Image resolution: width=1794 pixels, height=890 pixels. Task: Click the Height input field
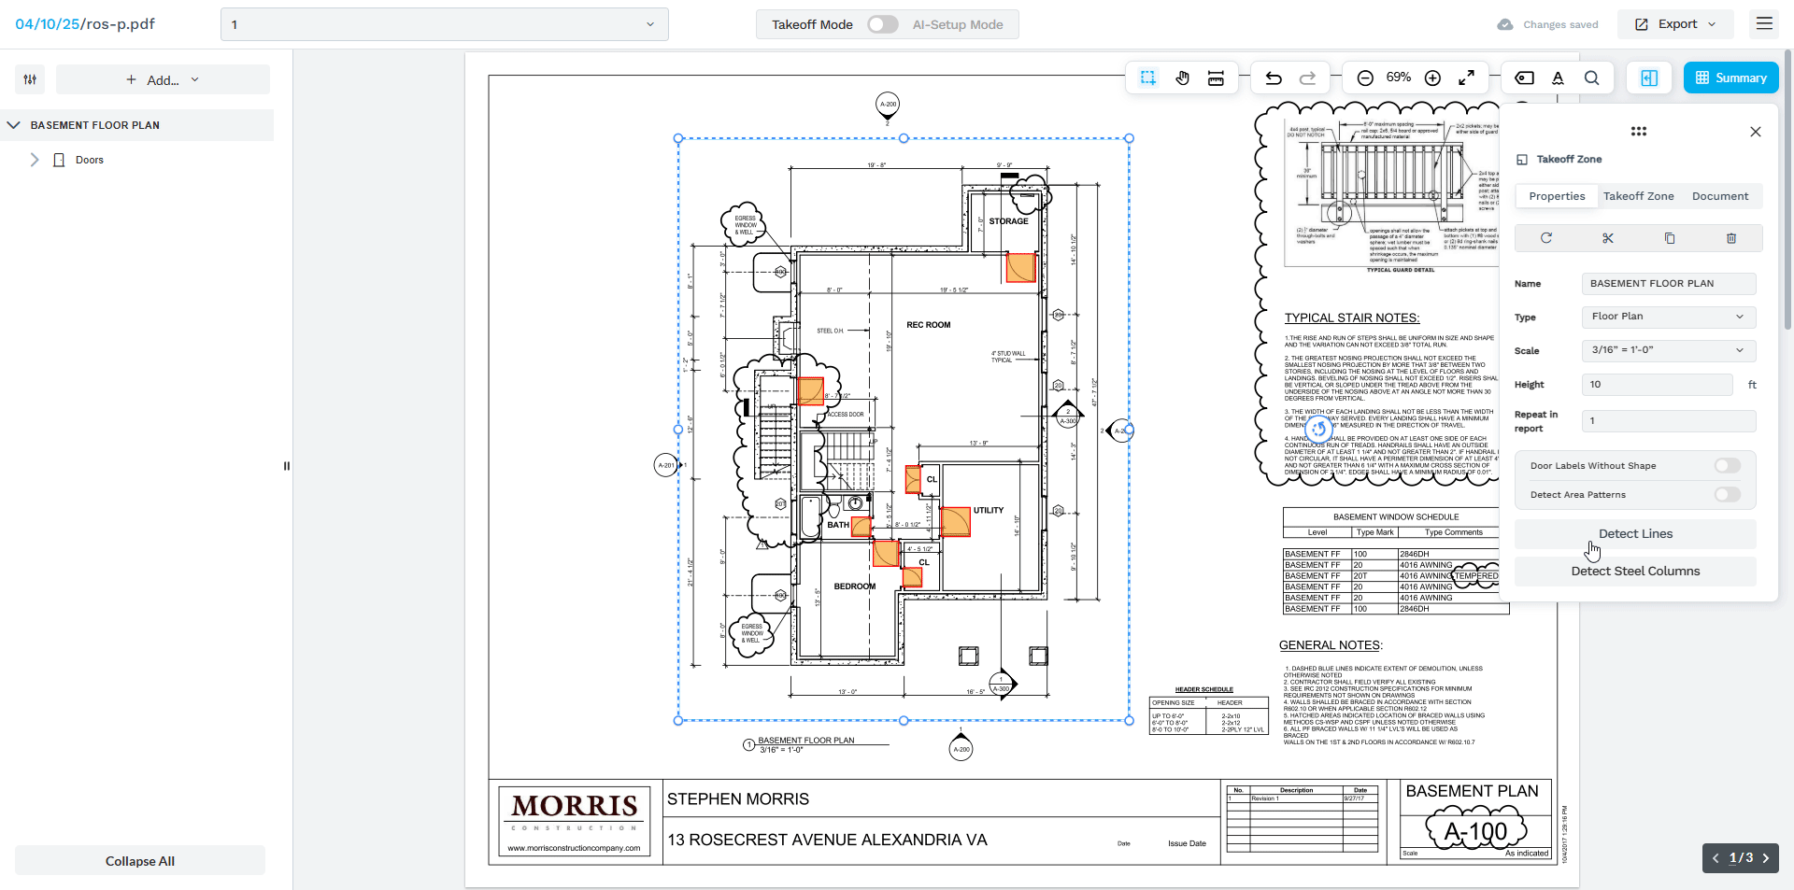pyautogui.click(x=1657, y=385)
